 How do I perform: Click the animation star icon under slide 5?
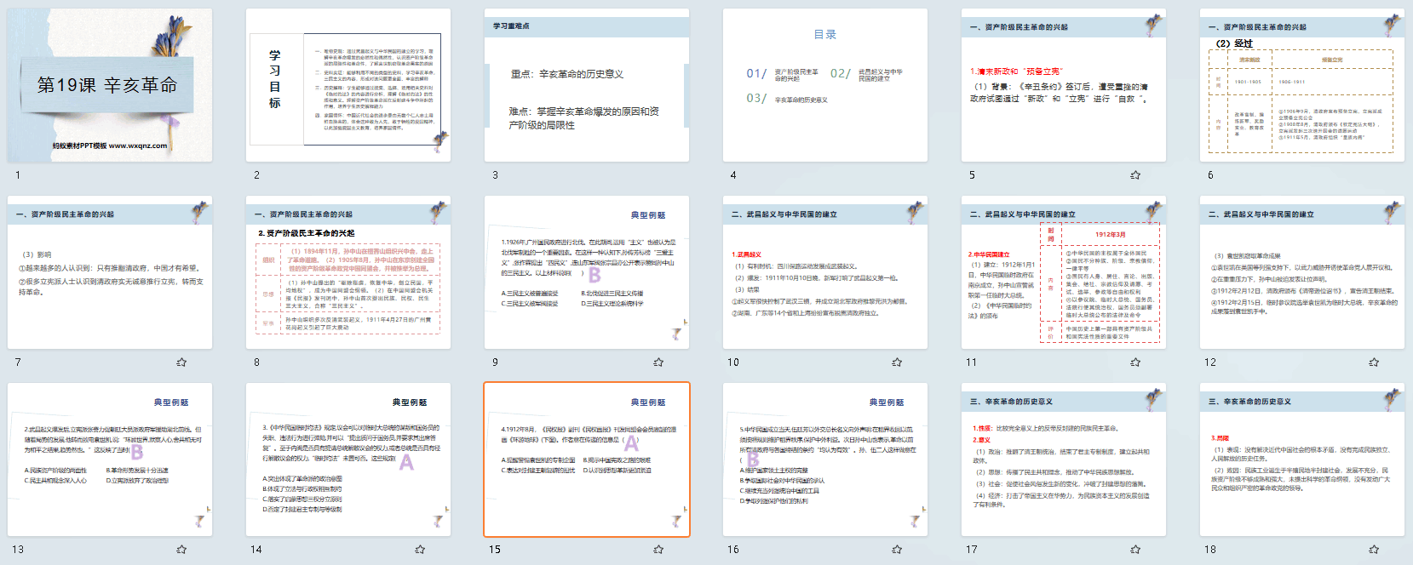pos(1134,175)
